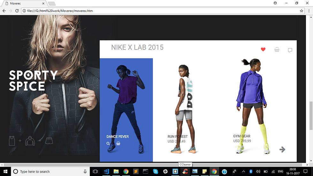Image resolution: width=313 pixels, height=176 pixels.
Task: Select the hoodie outfit icon
Action: pyautogui.click(x=30, y=141)
